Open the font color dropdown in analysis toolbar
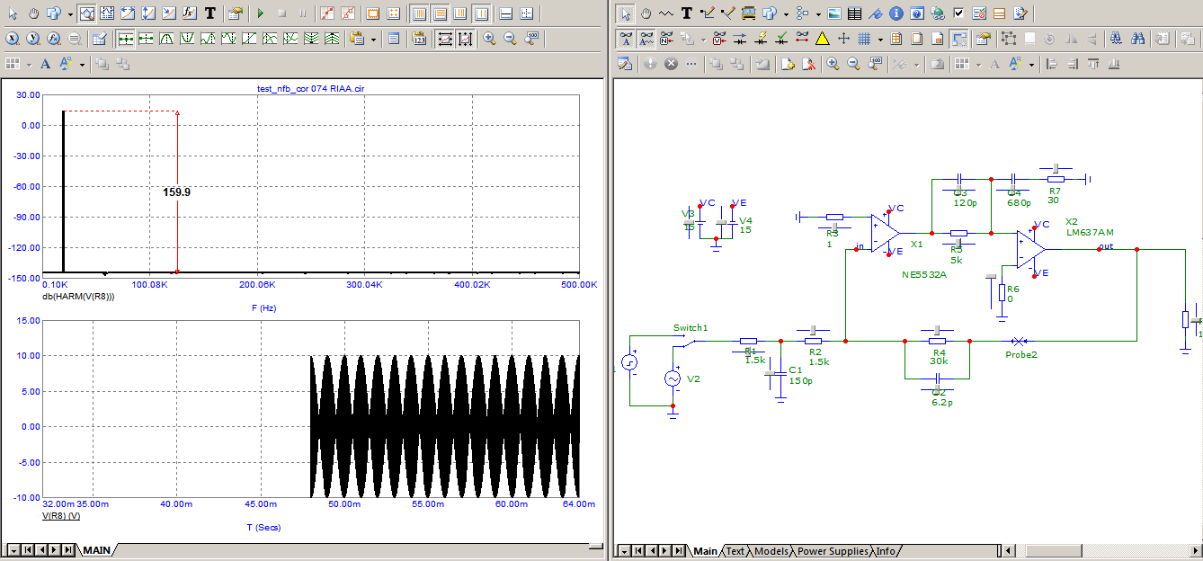Image resolution: width=1203 pixels, height=561 pixels. point(82,64)
